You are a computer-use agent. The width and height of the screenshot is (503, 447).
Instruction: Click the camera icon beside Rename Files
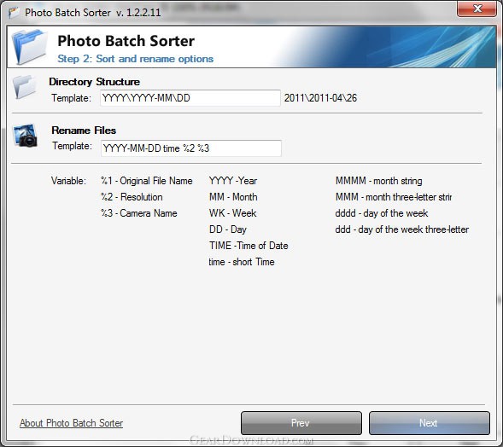click(25, 136)
